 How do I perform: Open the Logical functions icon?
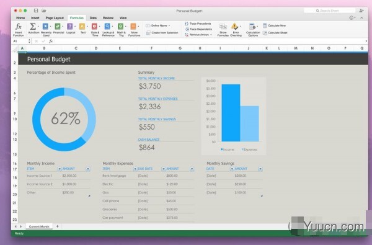point(69,26)
